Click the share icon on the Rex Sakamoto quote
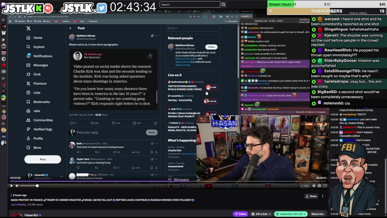This screenshot has width=387, height=218. tap(150, 56)
